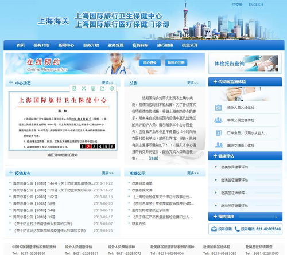Open the 首页 nav menu item
The width and height of the screenshot is (287, 255).
point(21,45)
